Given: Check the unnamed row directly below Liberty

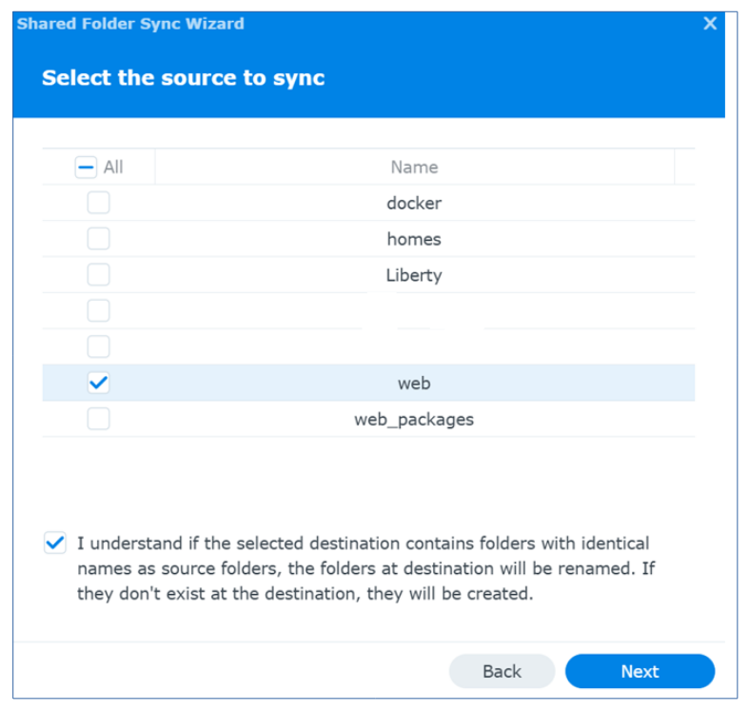Looking at the screenshot, I should (98, 311).
